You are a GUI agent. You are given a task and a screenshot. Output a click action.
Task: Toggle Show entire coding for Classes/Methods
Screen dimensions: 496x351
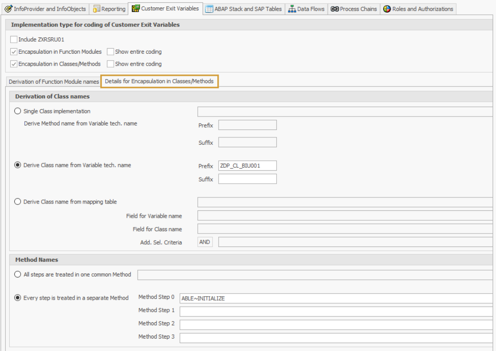[x=110, y=64]
